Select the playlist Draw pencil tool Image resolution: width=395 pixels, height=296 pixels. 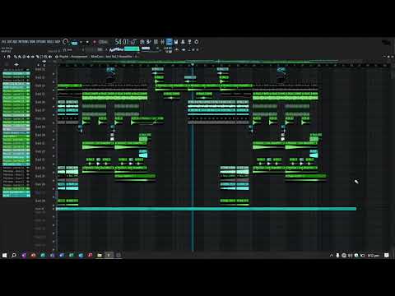(16, 57)
